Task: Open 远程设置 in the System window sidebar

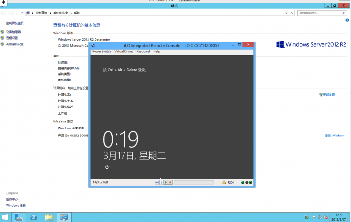Action: [x=12, y=38]
